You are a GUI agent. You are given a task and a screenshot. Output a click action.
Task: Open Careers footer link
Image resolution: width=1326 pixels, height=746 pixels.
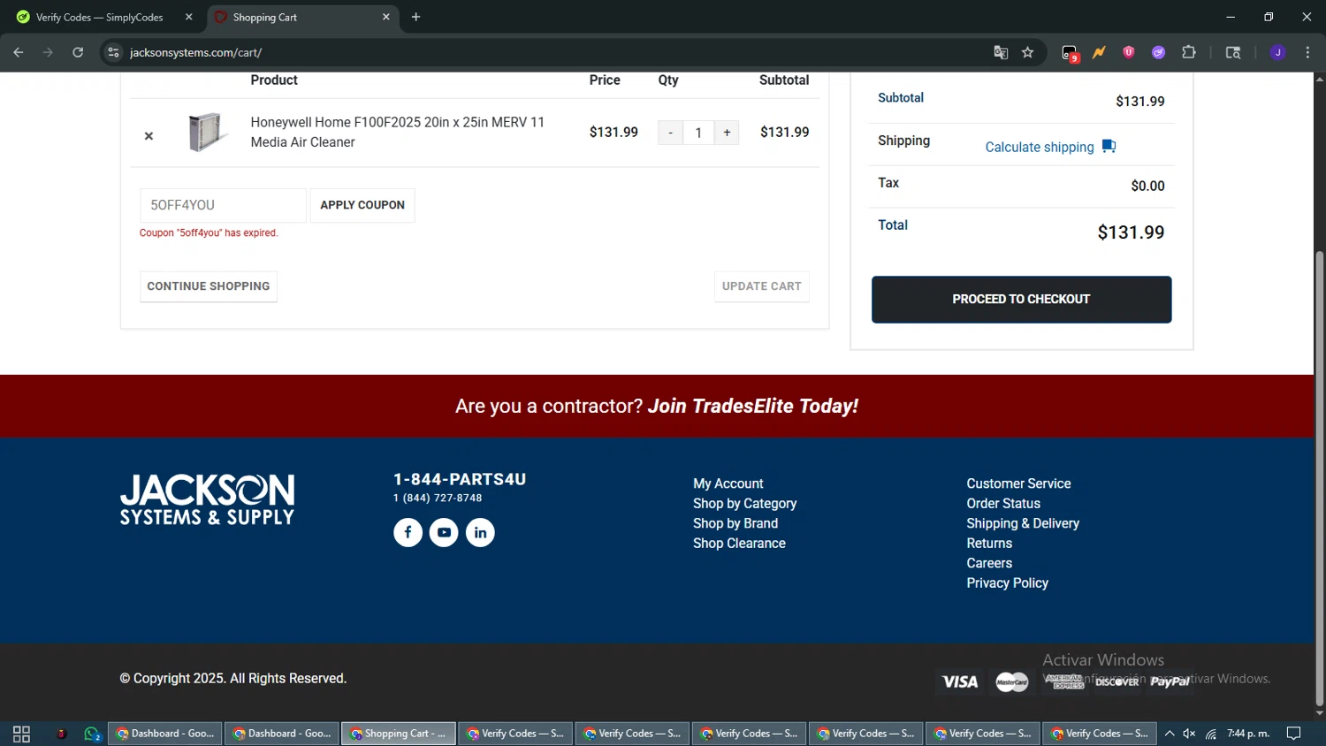(989, 563)
